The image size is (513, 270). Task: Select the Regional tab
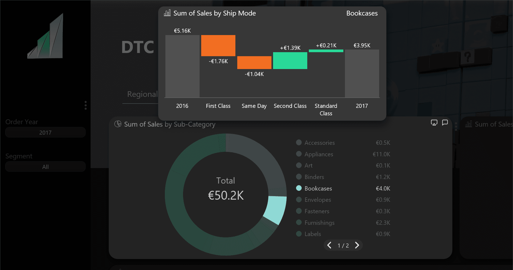pos(142,94)
